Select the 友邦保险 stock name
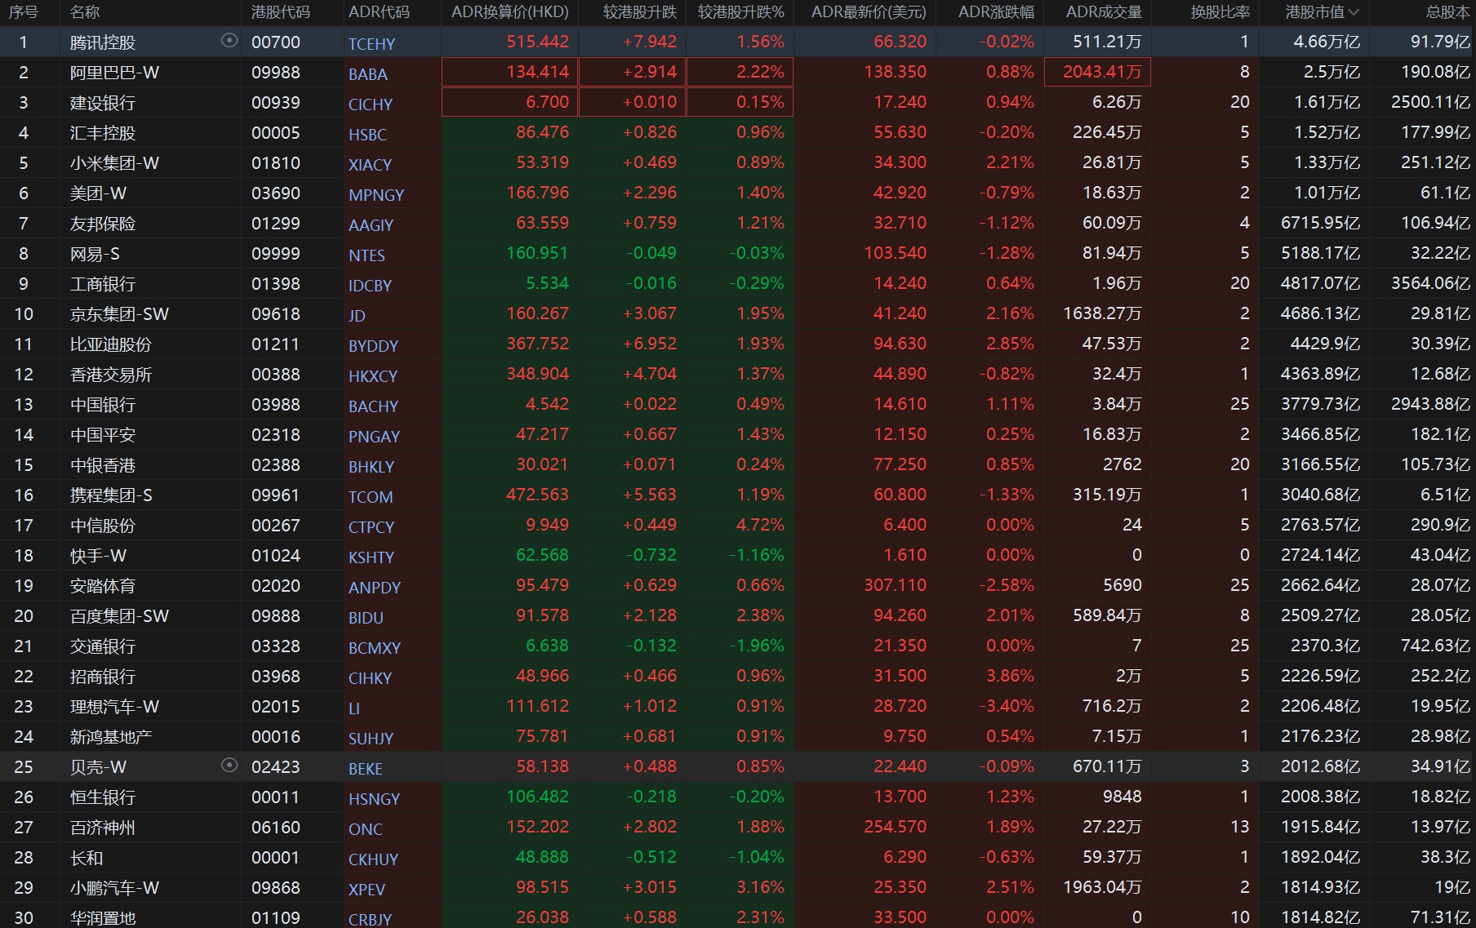The width and height of the screenshot is (1476, 928). [x=103, y=224]
